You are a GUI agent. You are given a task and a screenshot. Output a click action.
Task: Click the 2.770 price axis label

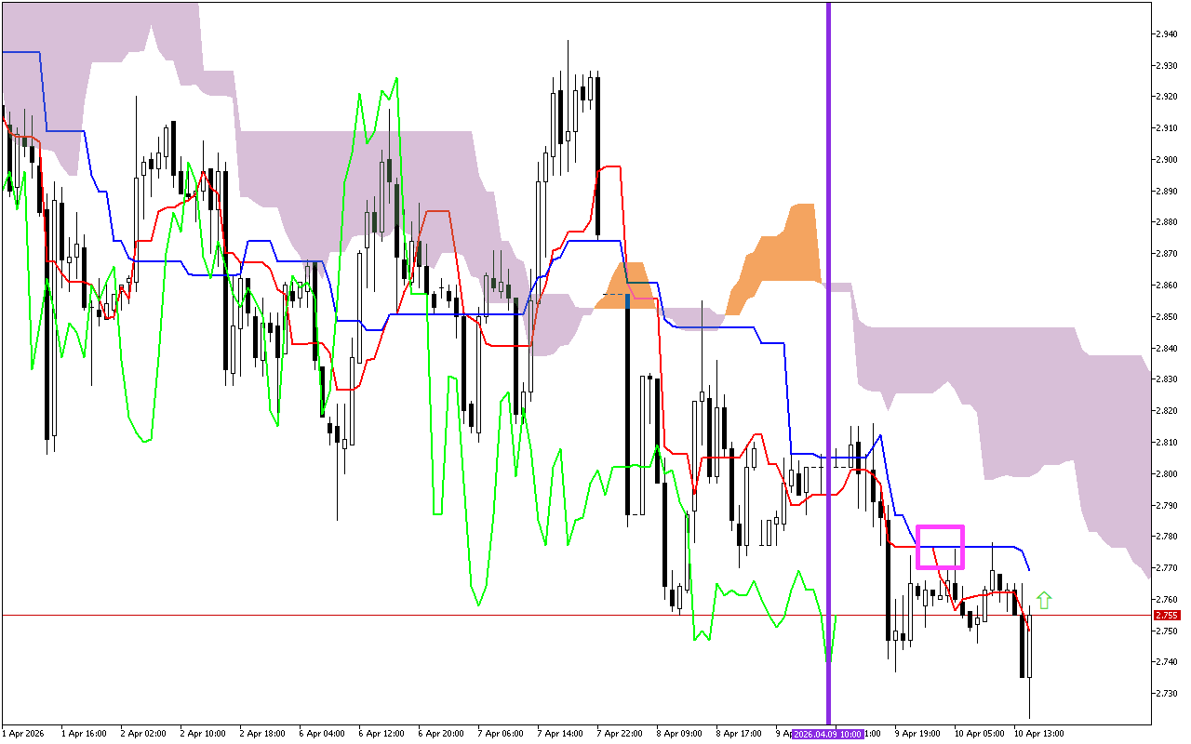[1167, 568]
